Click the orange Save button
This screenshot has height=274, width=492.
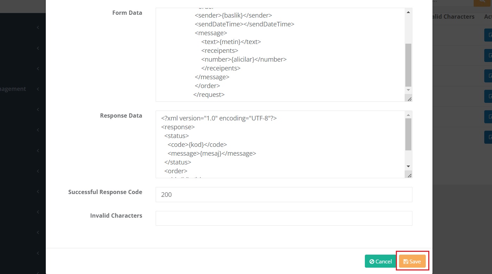412,261
